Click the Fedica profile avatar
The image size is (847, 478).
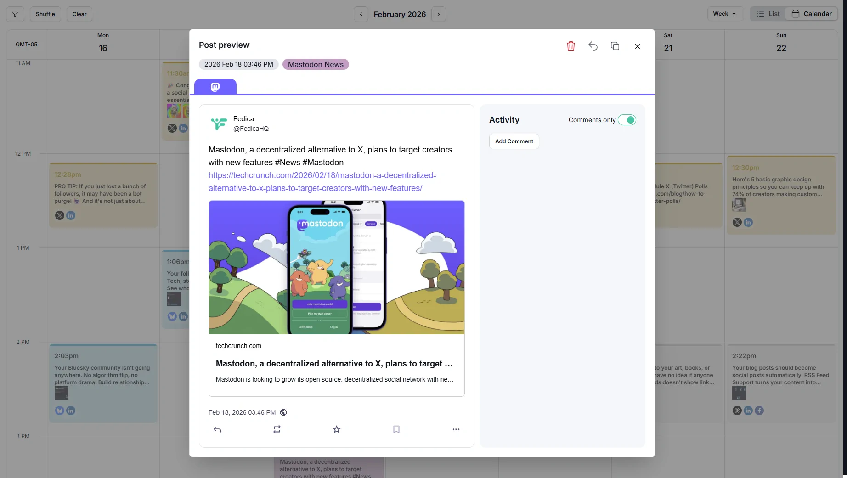[x=219, y=124]
